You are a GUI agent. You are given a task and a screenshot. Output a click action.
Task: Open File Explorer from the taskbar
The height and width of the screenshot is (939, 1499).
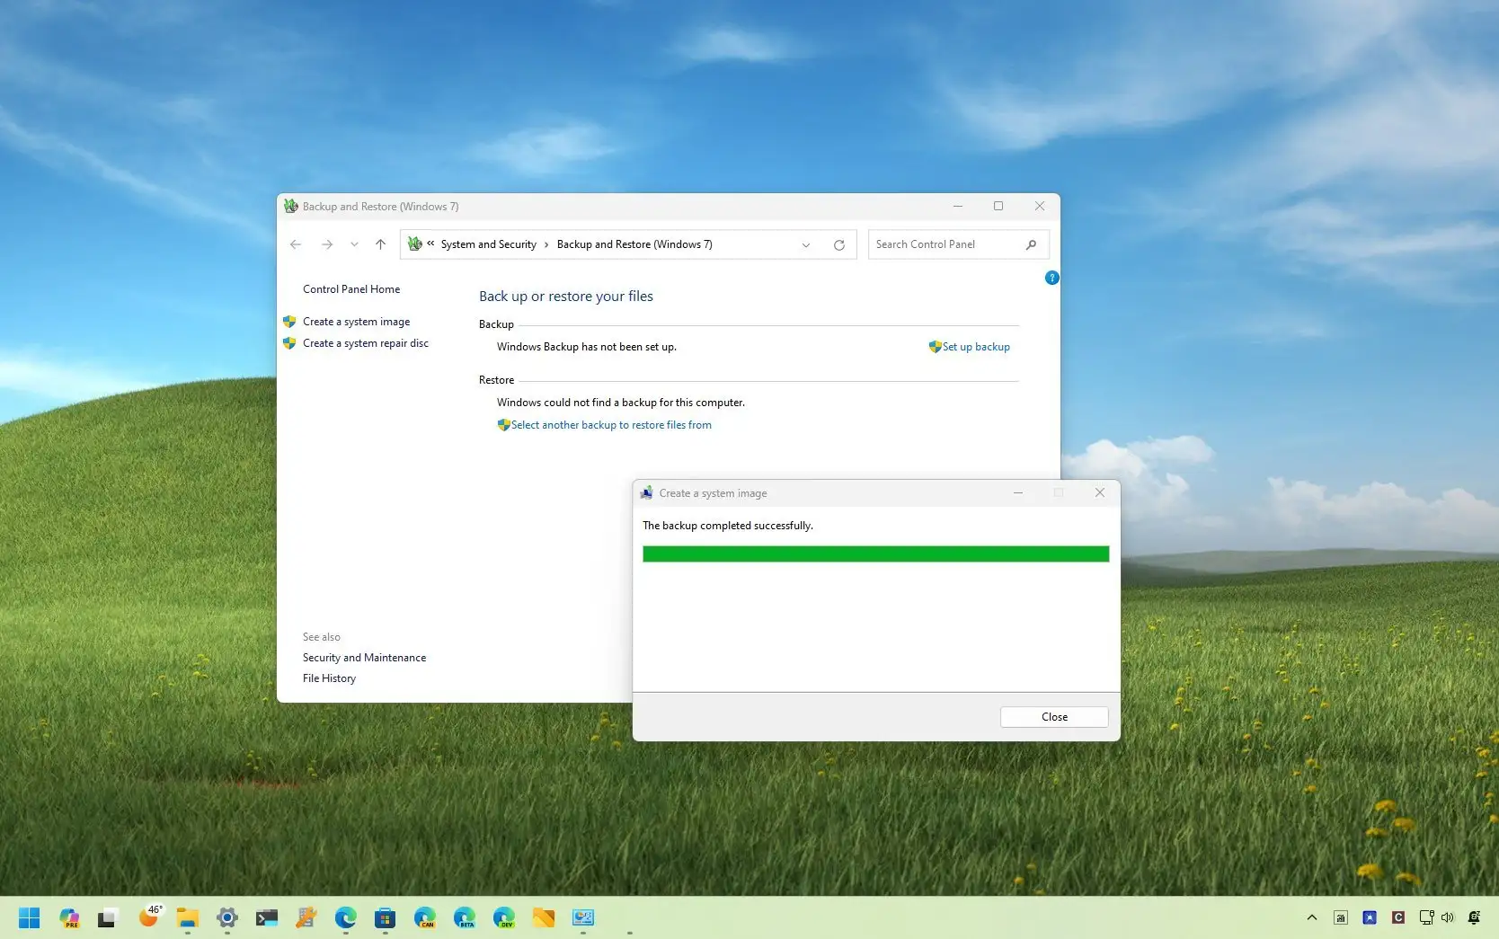187,917
